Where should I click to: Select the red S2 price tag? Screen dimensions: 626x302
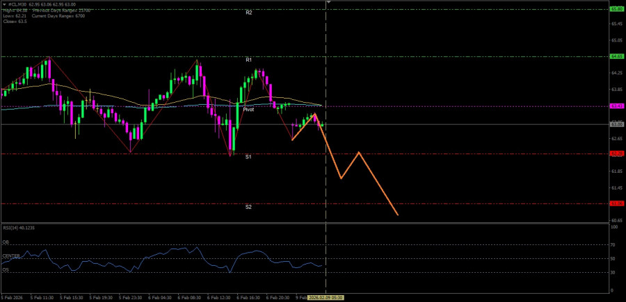coord(616,203)
